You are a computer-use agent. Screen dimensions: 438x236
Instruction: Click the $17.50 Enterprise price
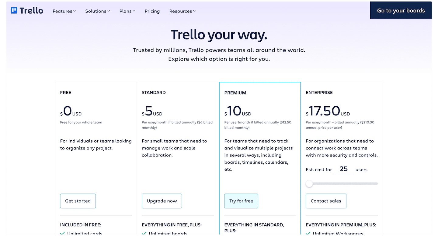(x=328, y=111)
